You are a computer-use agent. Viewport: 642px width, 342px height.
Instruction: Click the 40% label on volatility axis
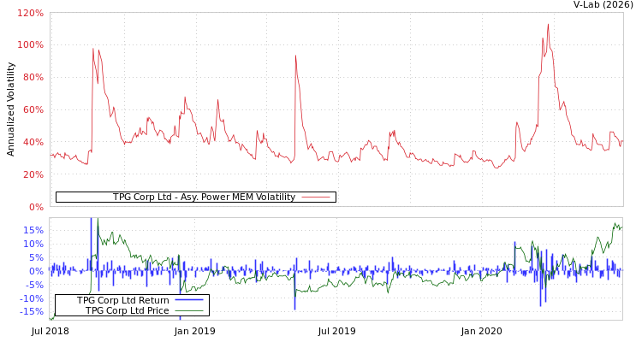click(33, 142)
